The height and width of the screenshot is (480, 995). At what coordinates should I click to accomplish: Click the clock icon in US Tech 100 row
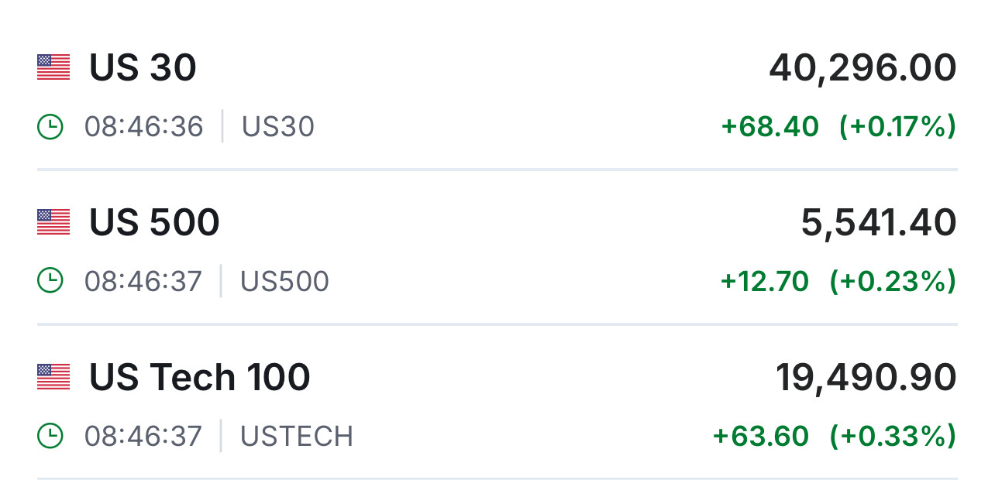tap(50, 436)
